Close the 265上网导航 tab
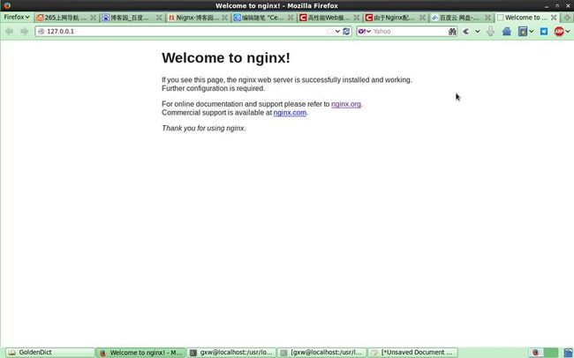574x358 pixels. [x=94, y=18]
